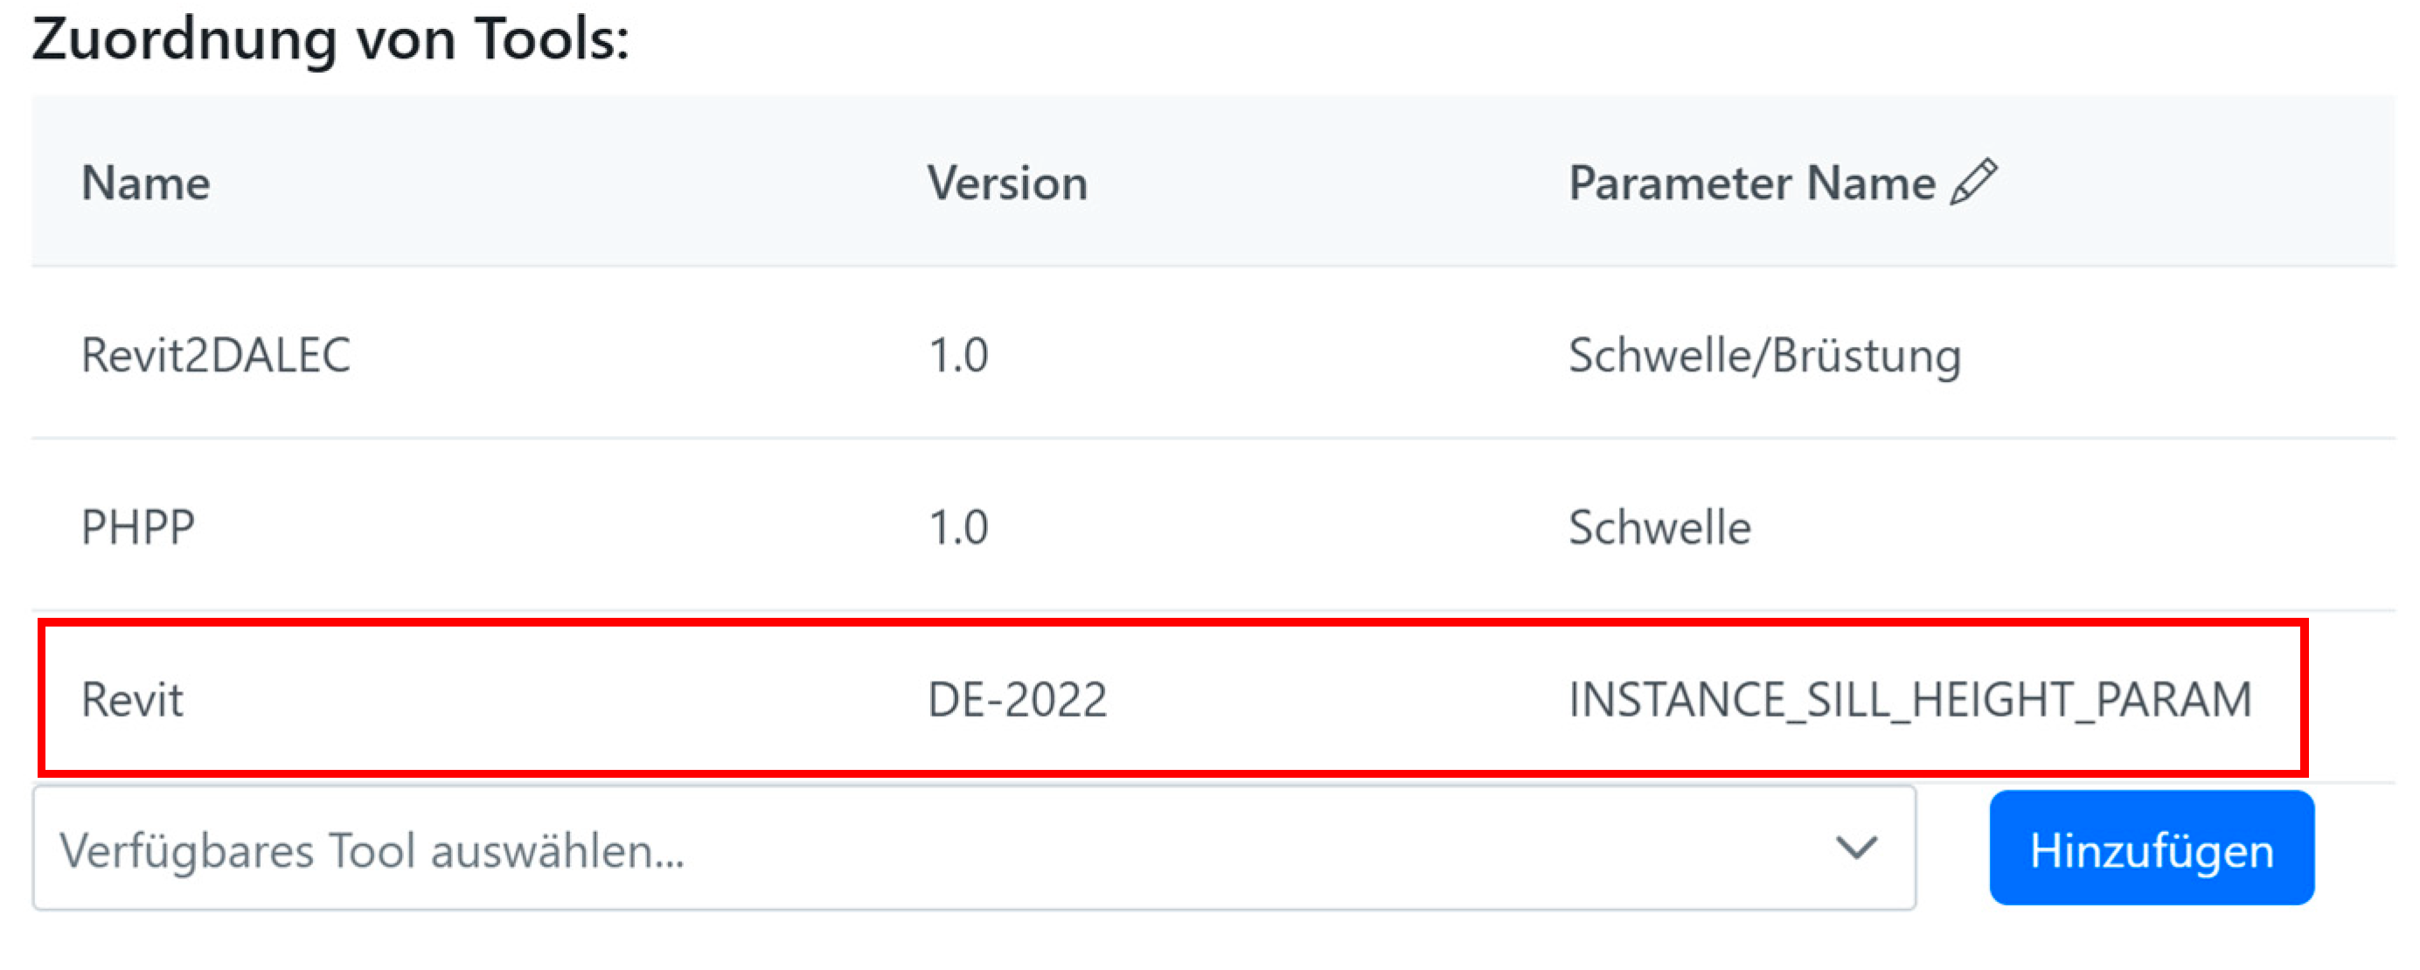Select the PHPP tool name
The height and width of the screenshot is (970, 2420).
(138, 528)
